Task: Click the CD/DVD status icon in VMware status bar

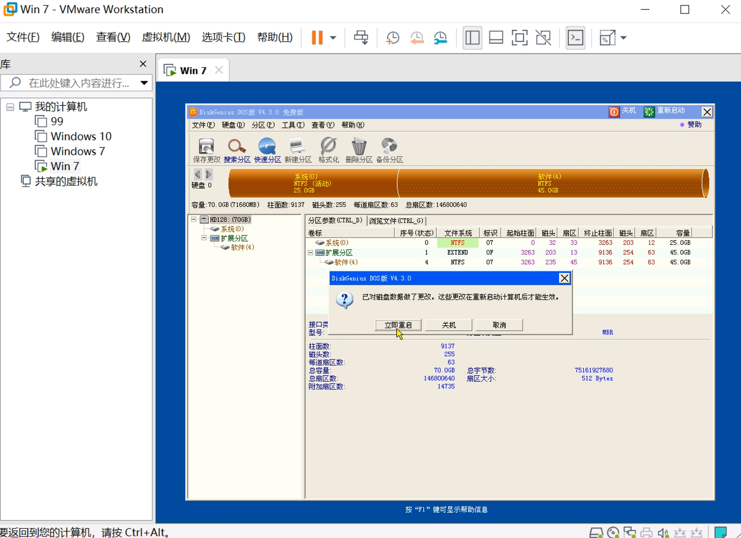Action: point(613,533)
